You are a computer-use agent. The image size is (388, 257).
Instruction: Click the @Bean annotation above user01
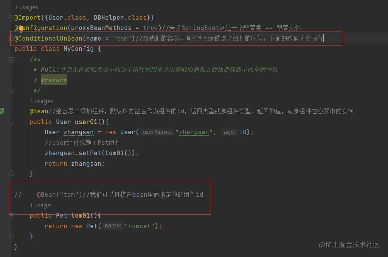click(39, 111)
